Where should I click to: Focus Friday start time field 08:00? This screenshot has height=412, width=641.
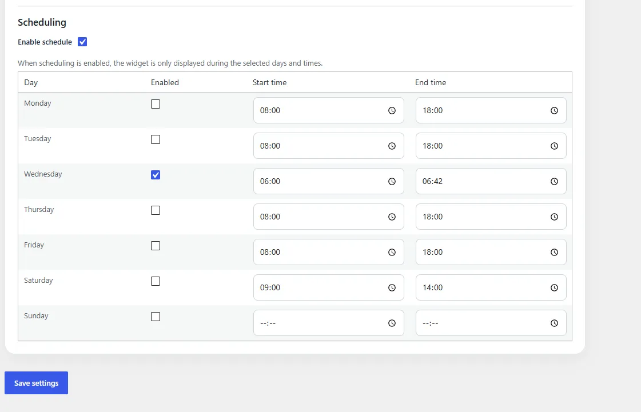329,252
